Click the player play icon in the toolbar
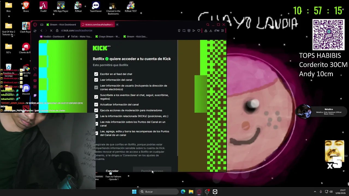Image resolution: width=349 pixels, height=196 pixels. tap(194, 31)
